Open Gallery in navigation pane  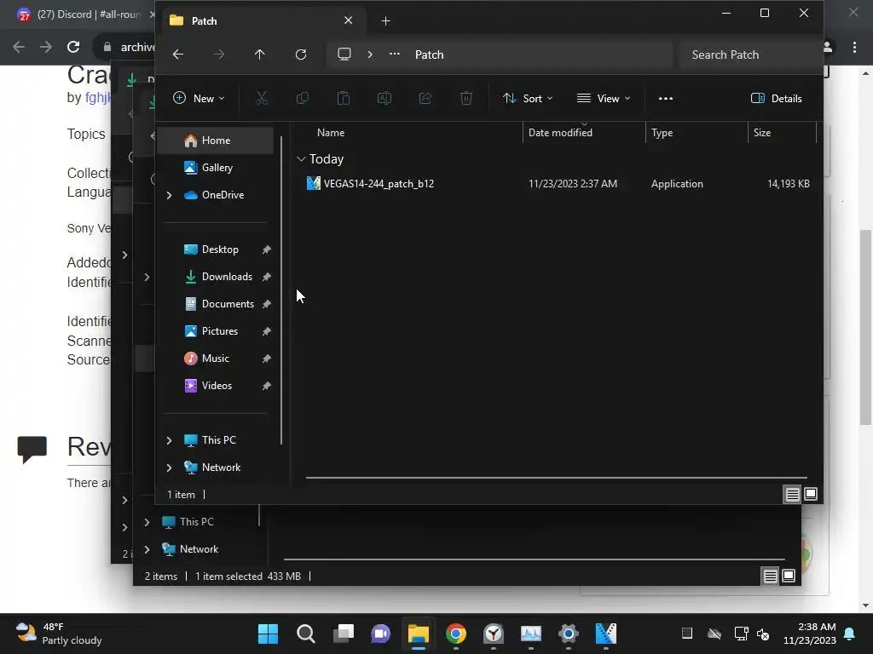click(216, 168)
